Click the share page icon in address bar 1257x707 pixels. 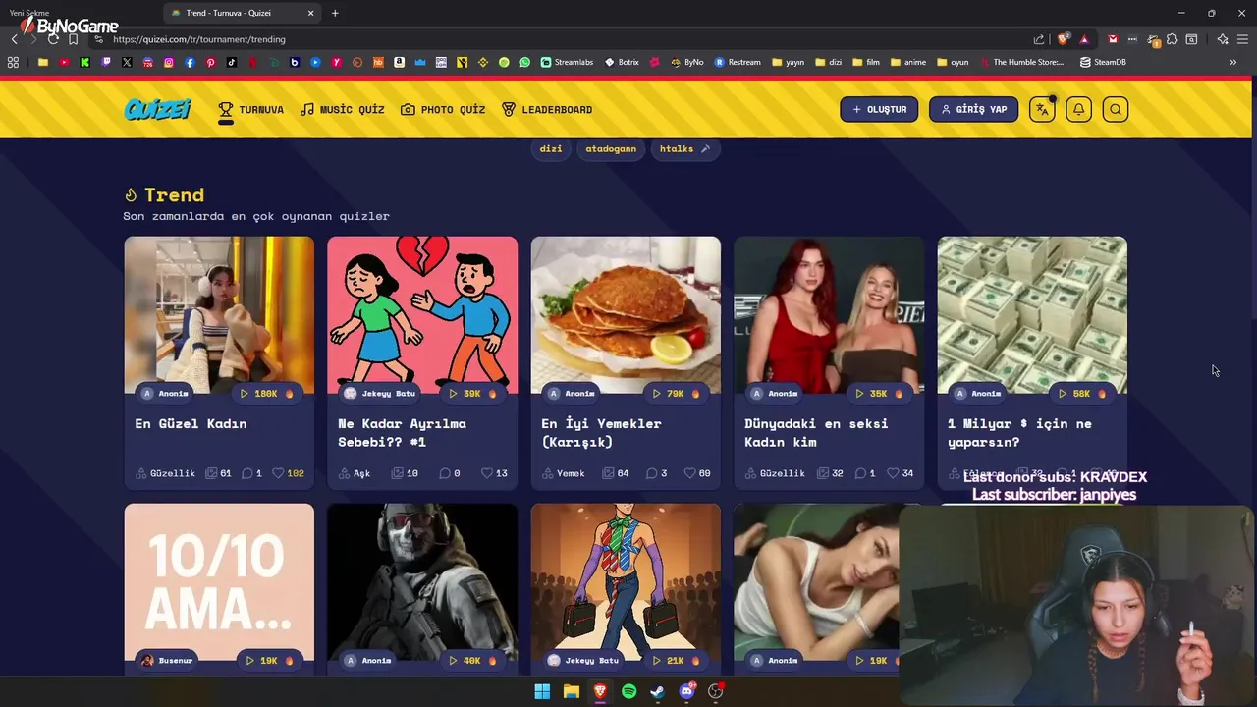coord(1039,39)
